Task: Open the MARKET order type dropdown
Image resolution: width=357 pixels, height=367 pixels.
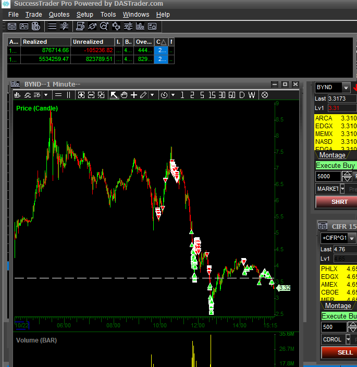Action: point(342,189)
